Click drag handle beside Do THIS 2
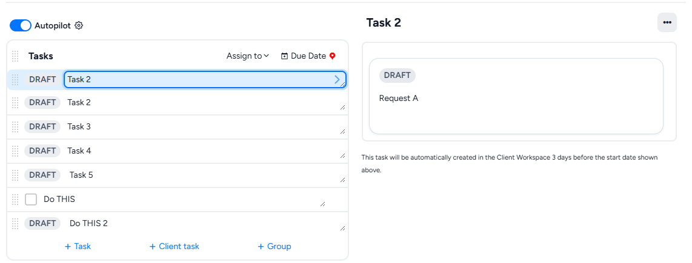The image size is (692, 263). tap(16, 224)
